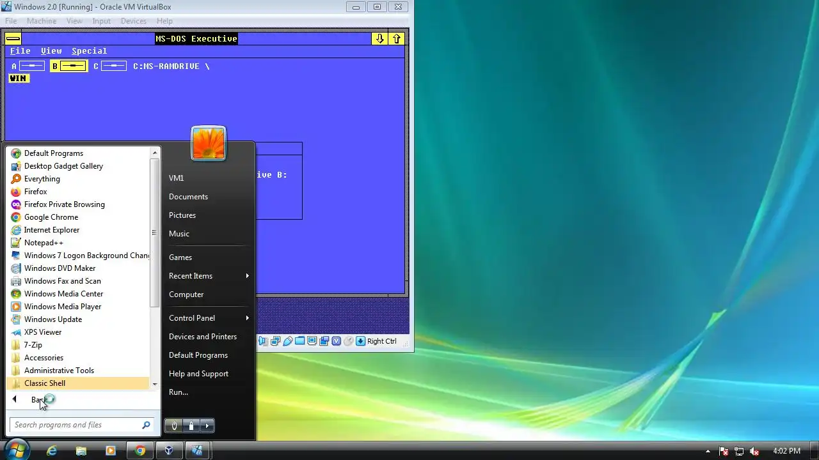The height and width of the screenshot is (460, 819).
Task: Launch Windows Update
Action: click(x=79, y=319)
